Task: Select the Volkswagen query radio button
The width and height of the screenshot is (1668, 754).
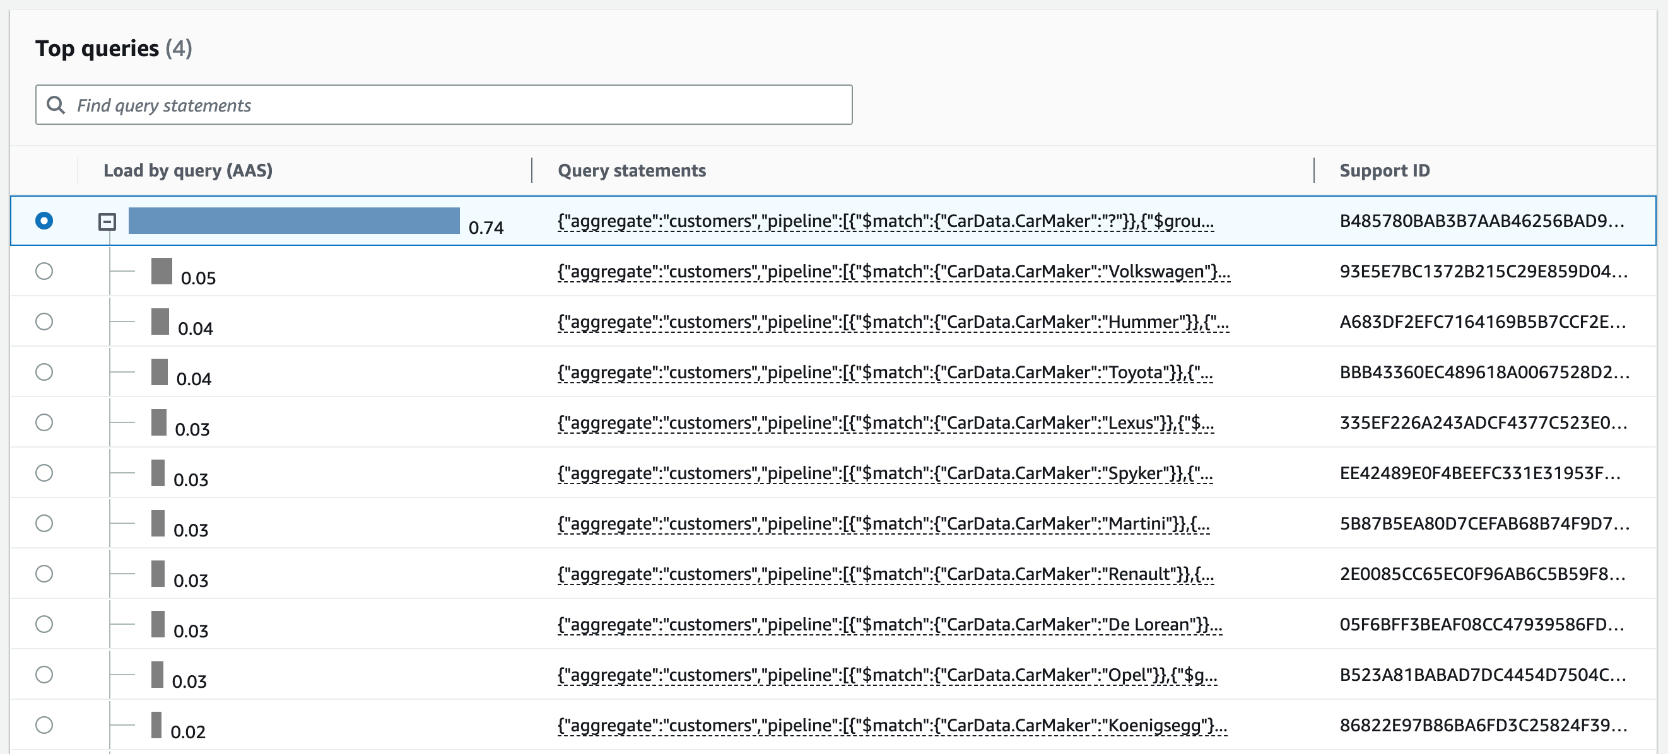Action: tap(44, 271)
